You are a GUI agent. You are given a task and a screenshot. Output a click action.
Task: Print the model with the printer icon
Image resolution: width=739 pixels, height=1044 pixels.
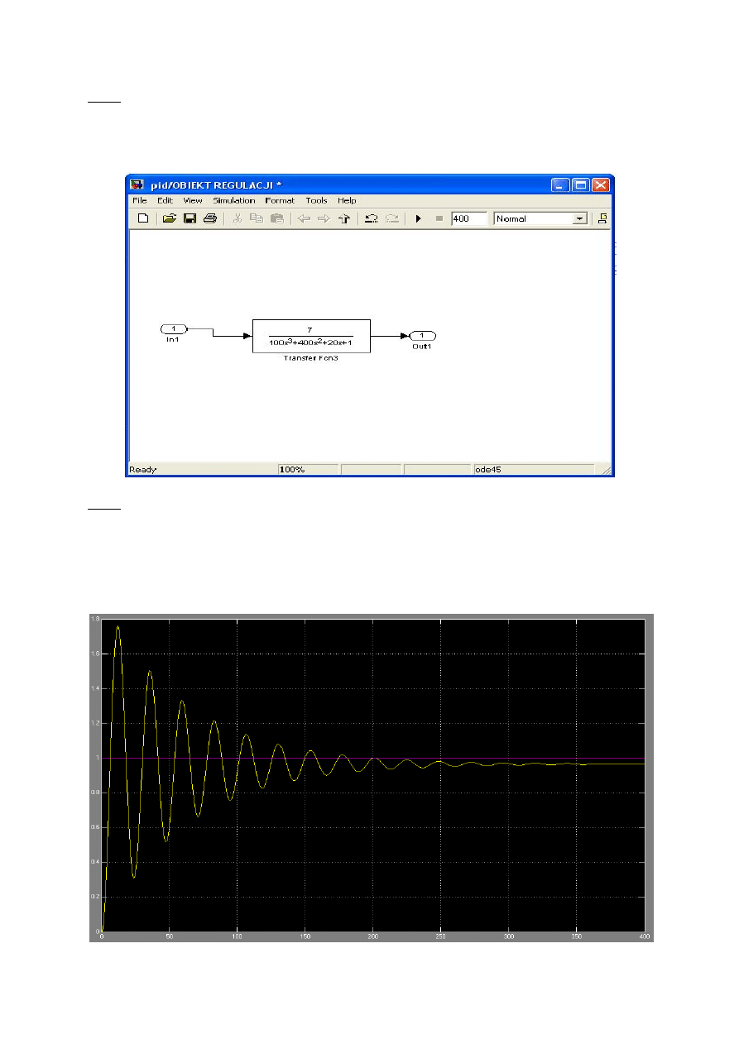[x=210, y=218]
